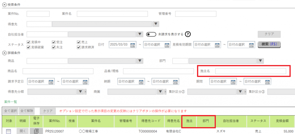Open calendar icon for 見積有効期限 start date

point(217,45)
